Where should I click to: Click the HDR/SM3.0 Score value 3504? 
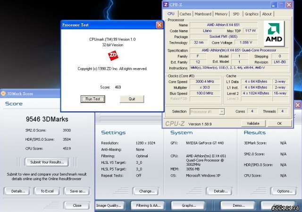67,139
